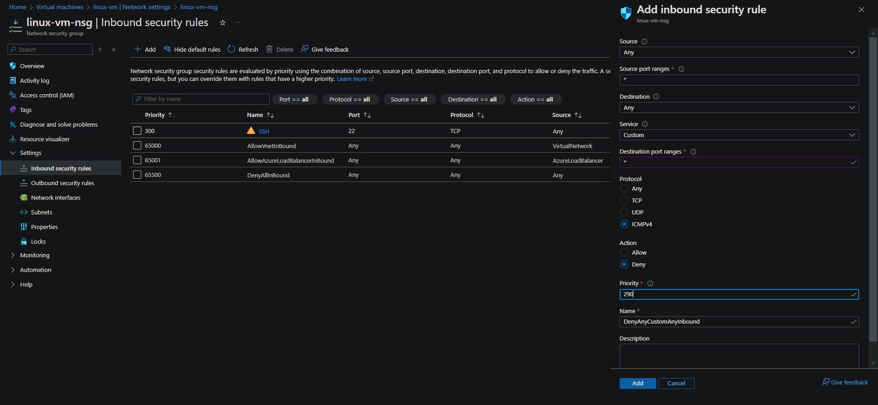
Task: Click the Delete trash icon in toolbar
Action: 269,49
